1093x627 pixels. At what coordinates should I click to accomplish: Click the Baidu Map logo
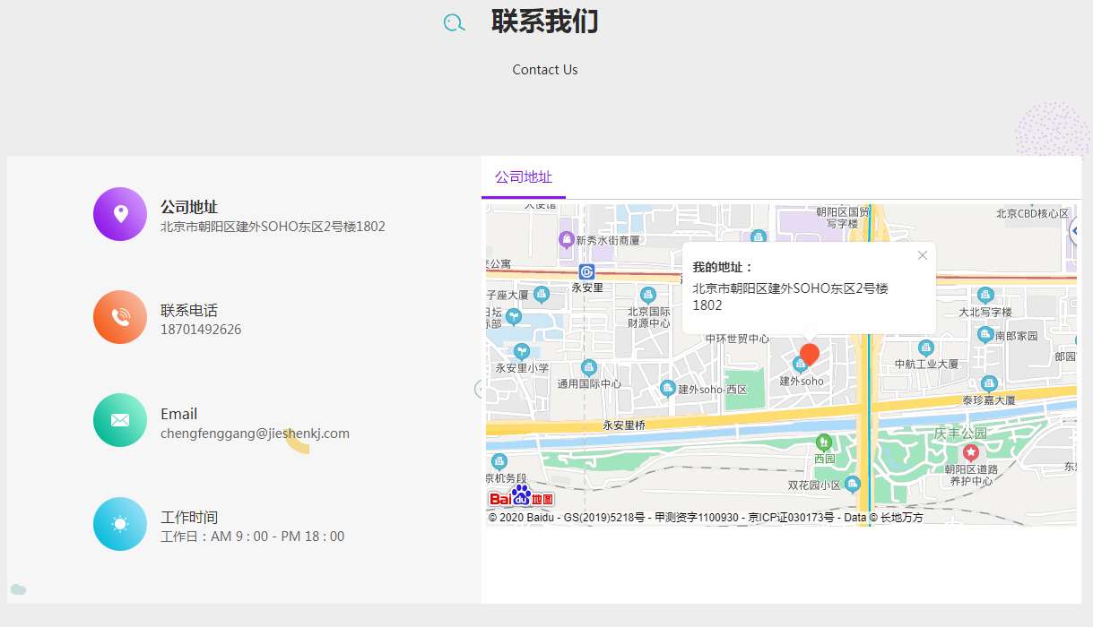click(x=521, y=497)
